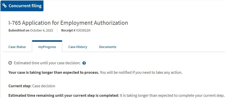The height and width of the screenshot is (98, 225).
Task: Click the Current step label
Action: pyautogui.click(x=20, y=86)
